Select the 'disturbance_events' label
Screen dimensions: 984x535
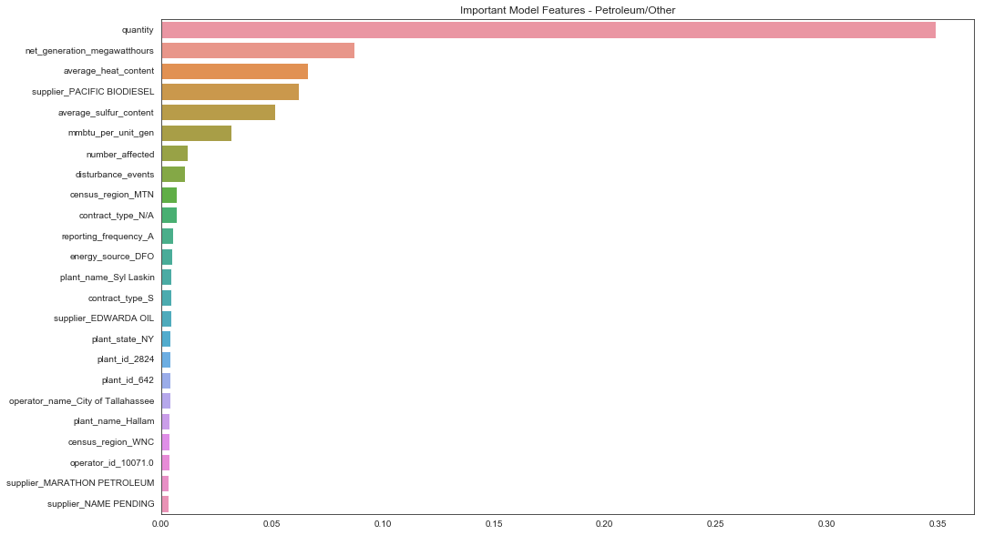[x=114, y=174]
